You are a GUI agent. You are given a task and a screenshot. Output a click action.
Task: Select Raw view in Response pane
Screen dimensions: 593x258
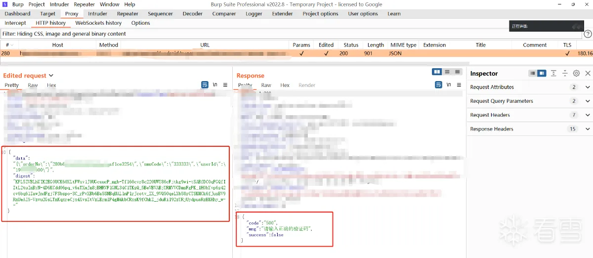(266, 85)
